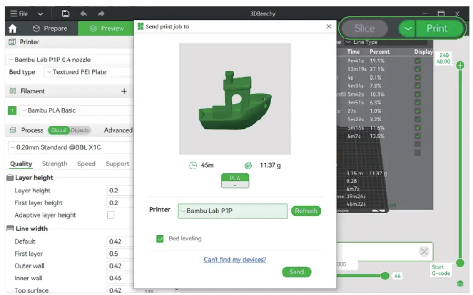Toggle the Bed leveling checkbox
473x295 pixels.
click(x=160, y=239)
